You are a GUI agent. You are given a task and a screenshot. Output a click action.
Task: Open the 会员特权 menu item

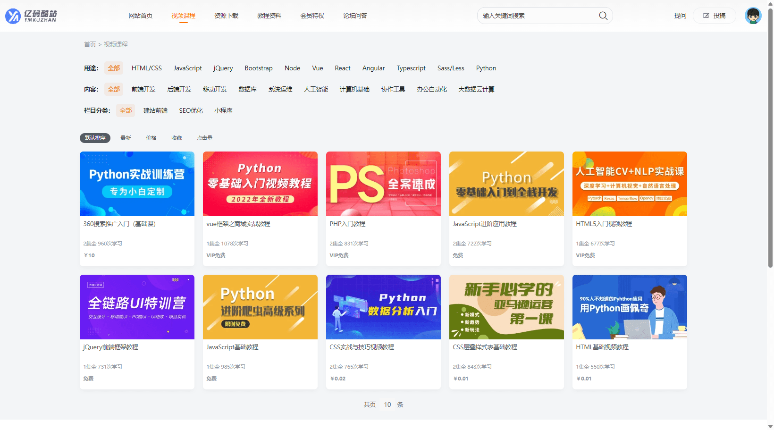pyautogui.click(x=312, y=15)
